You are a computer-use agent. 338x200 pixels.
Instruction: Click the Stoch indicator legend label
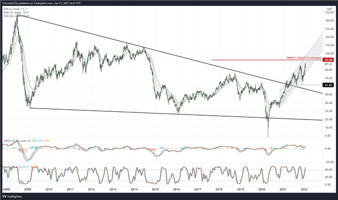21,166
